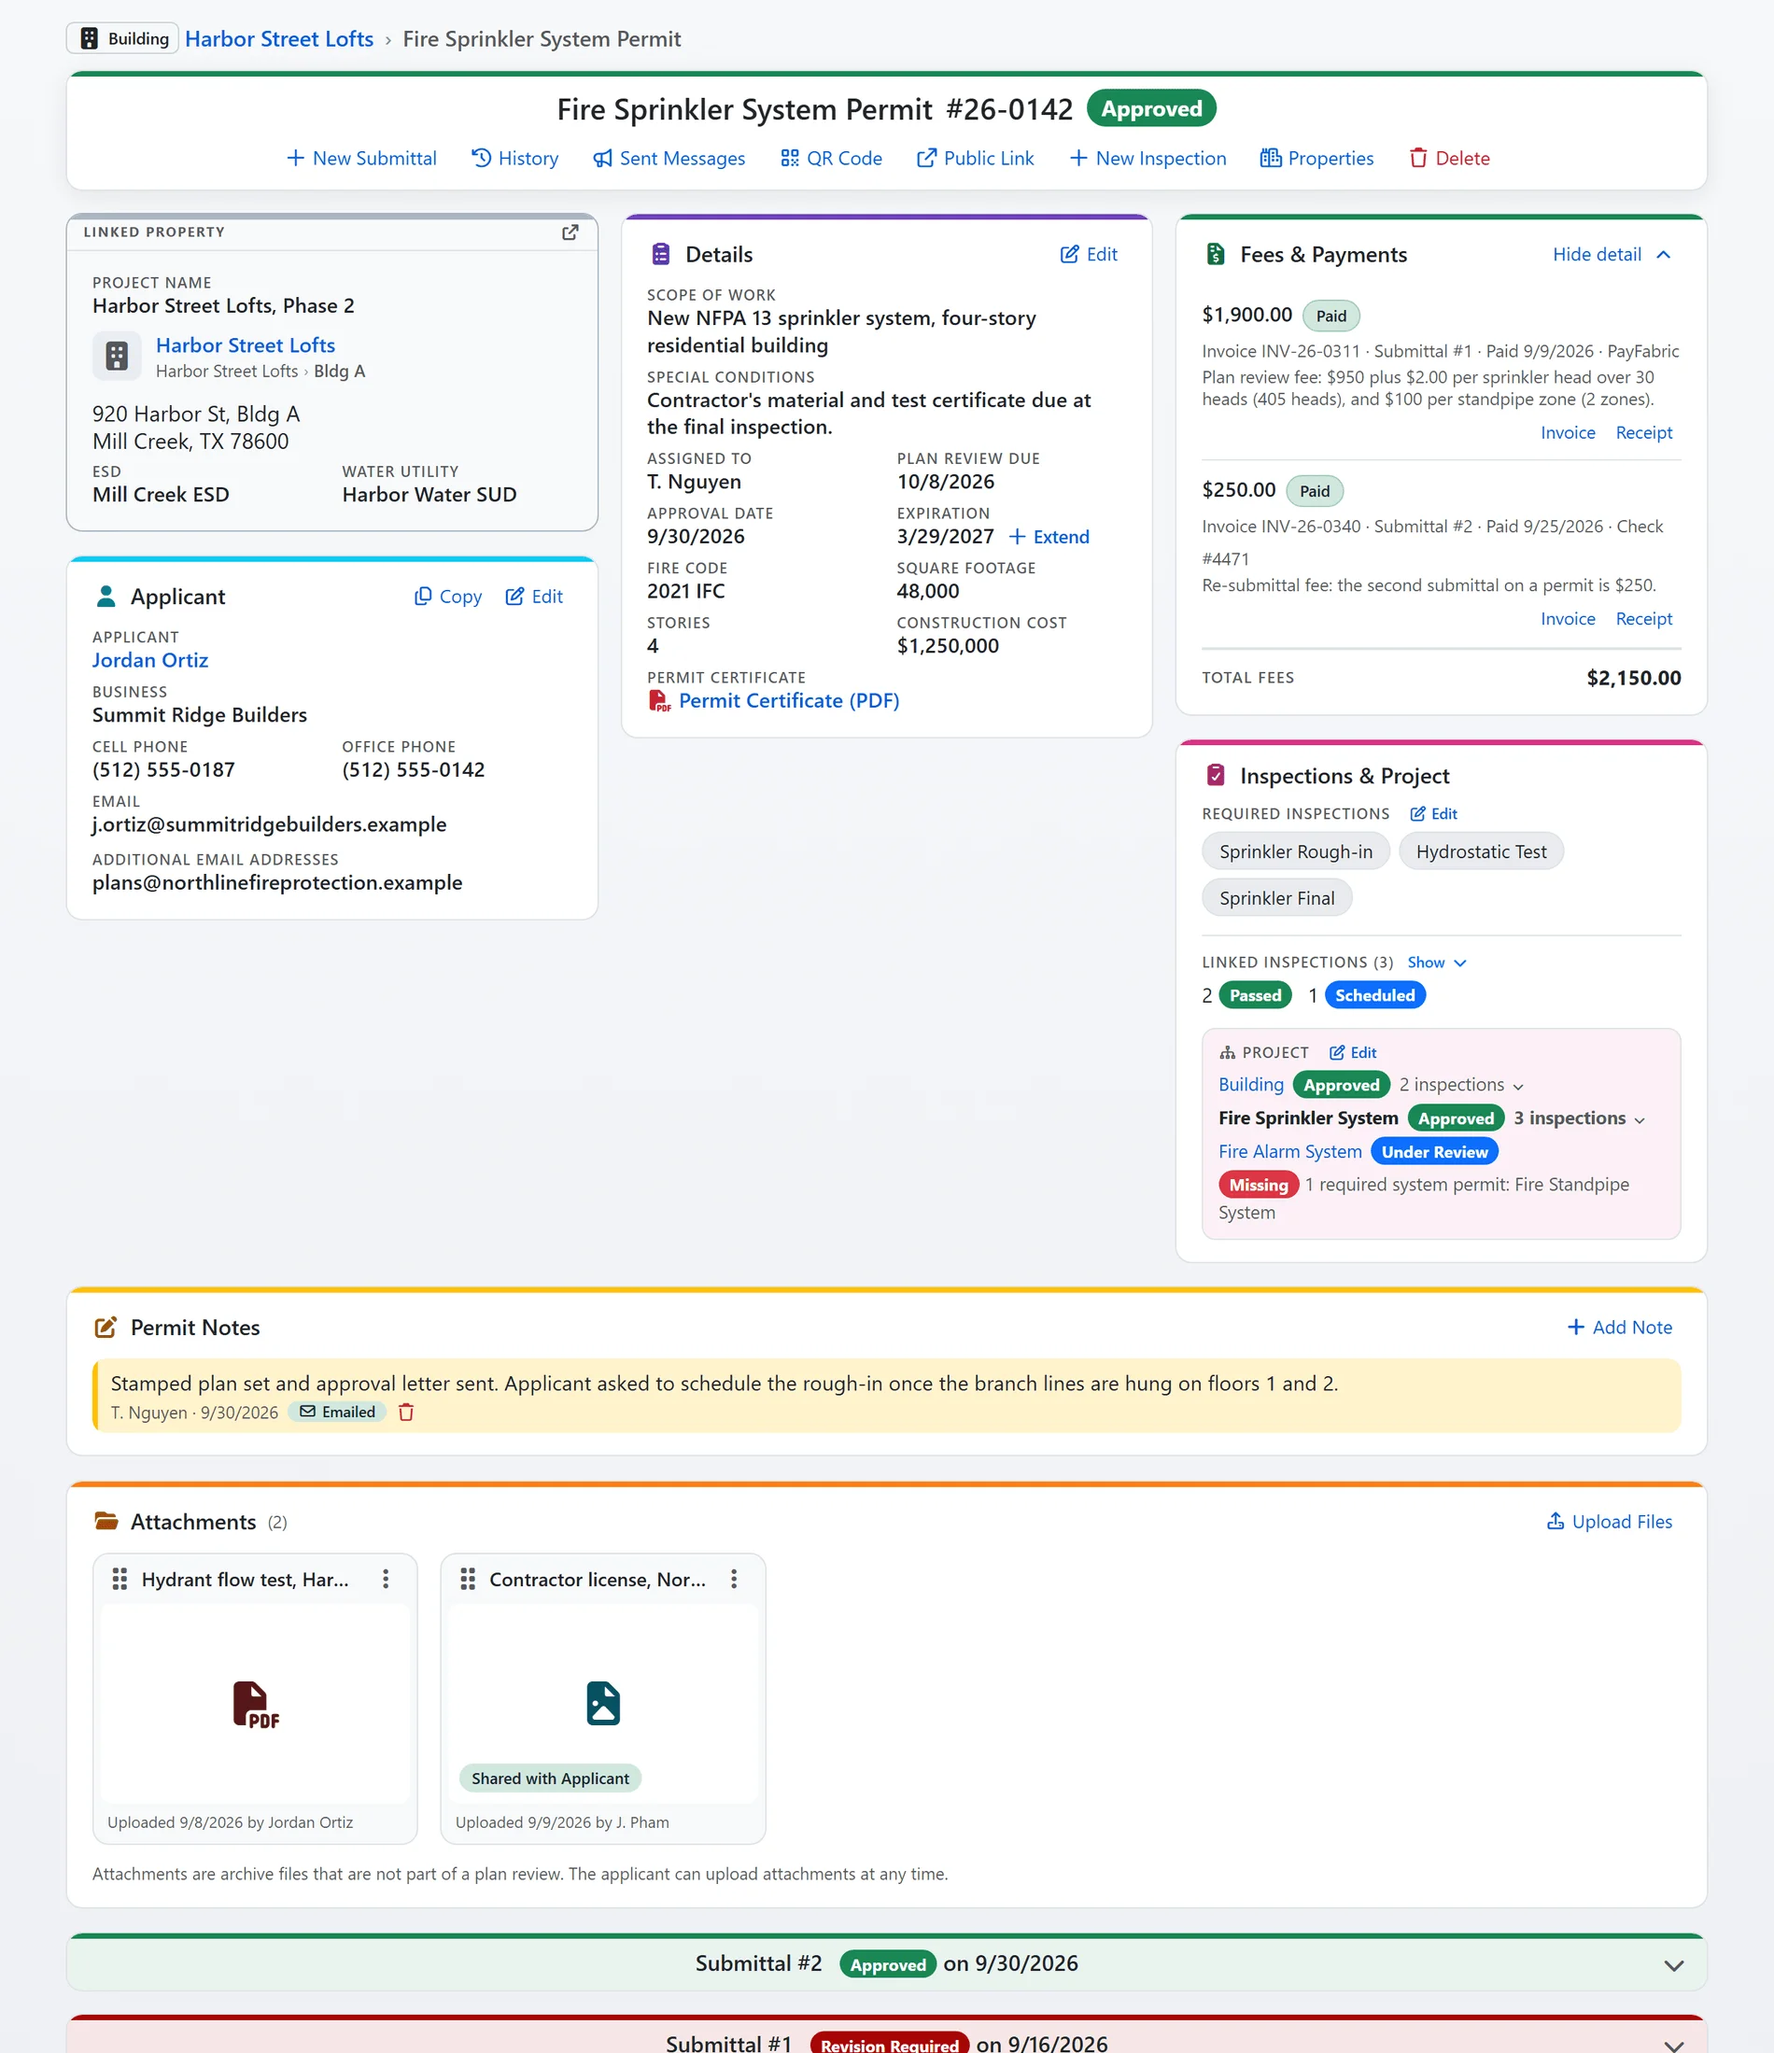The height and width of the screenshot is (2053, 1774).
Task: Hide detail in Fees & Payments
Action: click(1612, 255)
